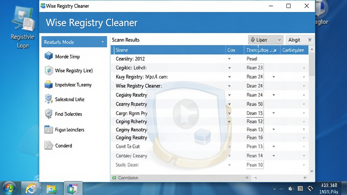Click the first plus icon in status bar

tap(247, 177)
